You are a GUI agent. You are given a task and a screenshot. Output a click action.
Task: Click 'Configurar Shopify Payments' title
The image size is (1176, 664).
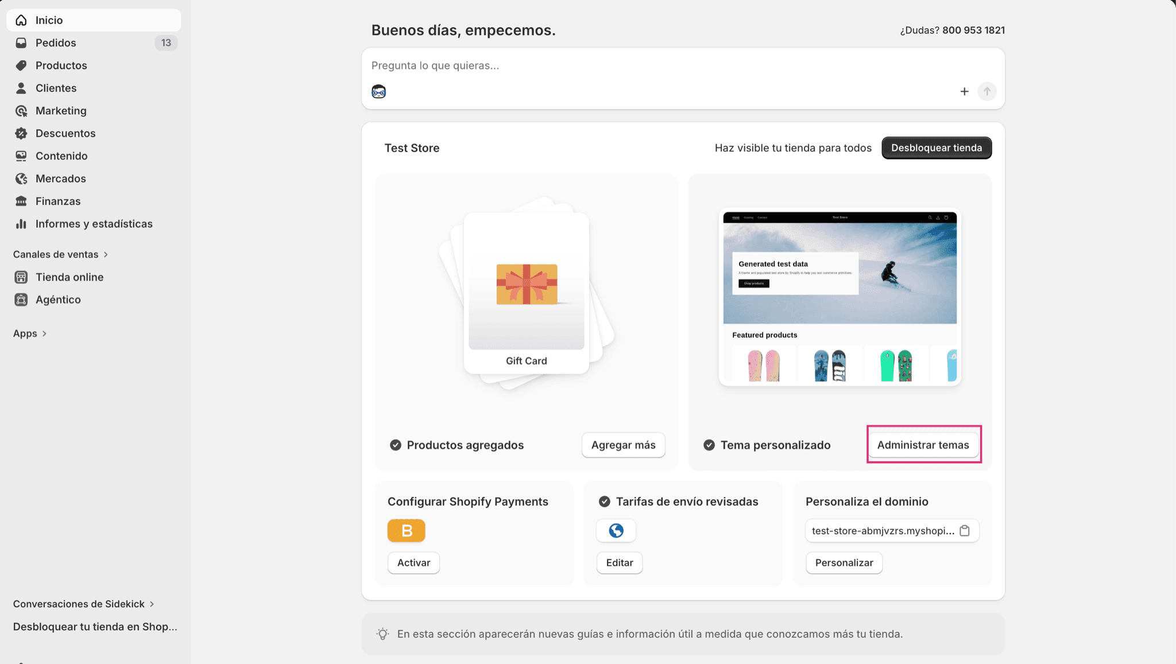tap(468, 502)
